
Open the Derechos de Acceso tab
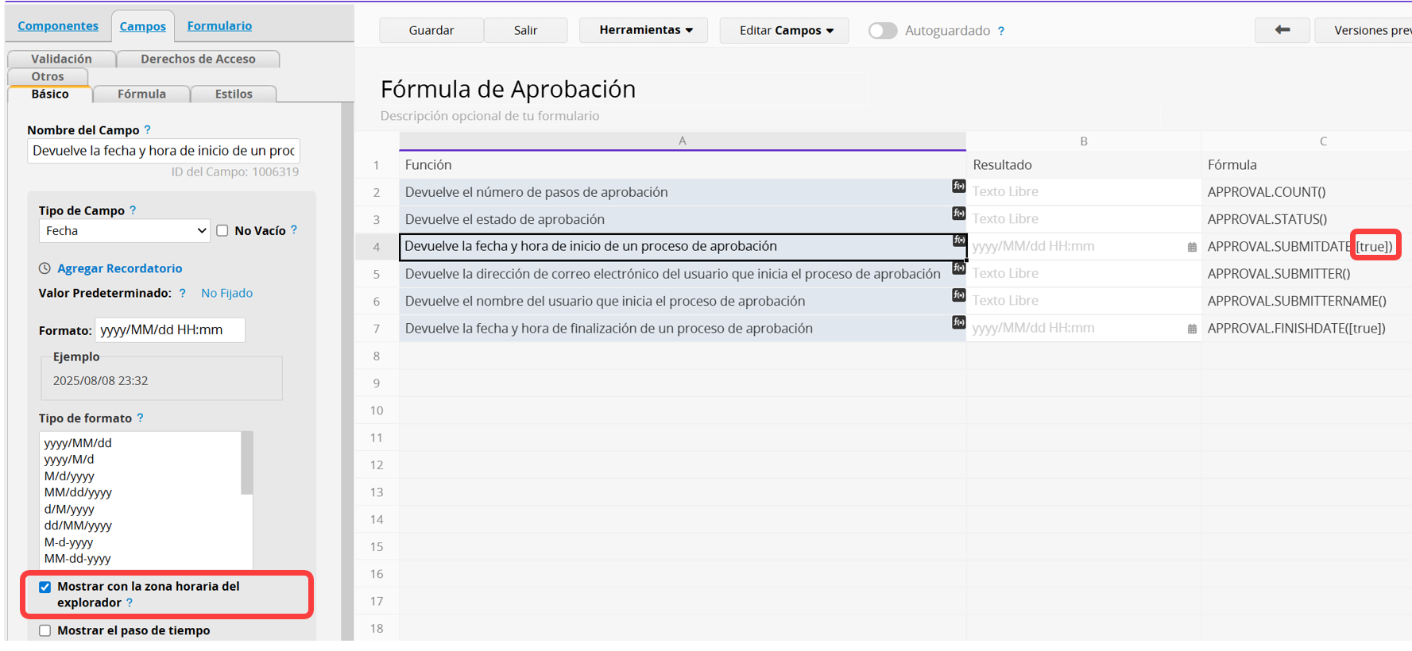[x=198, y=59]
